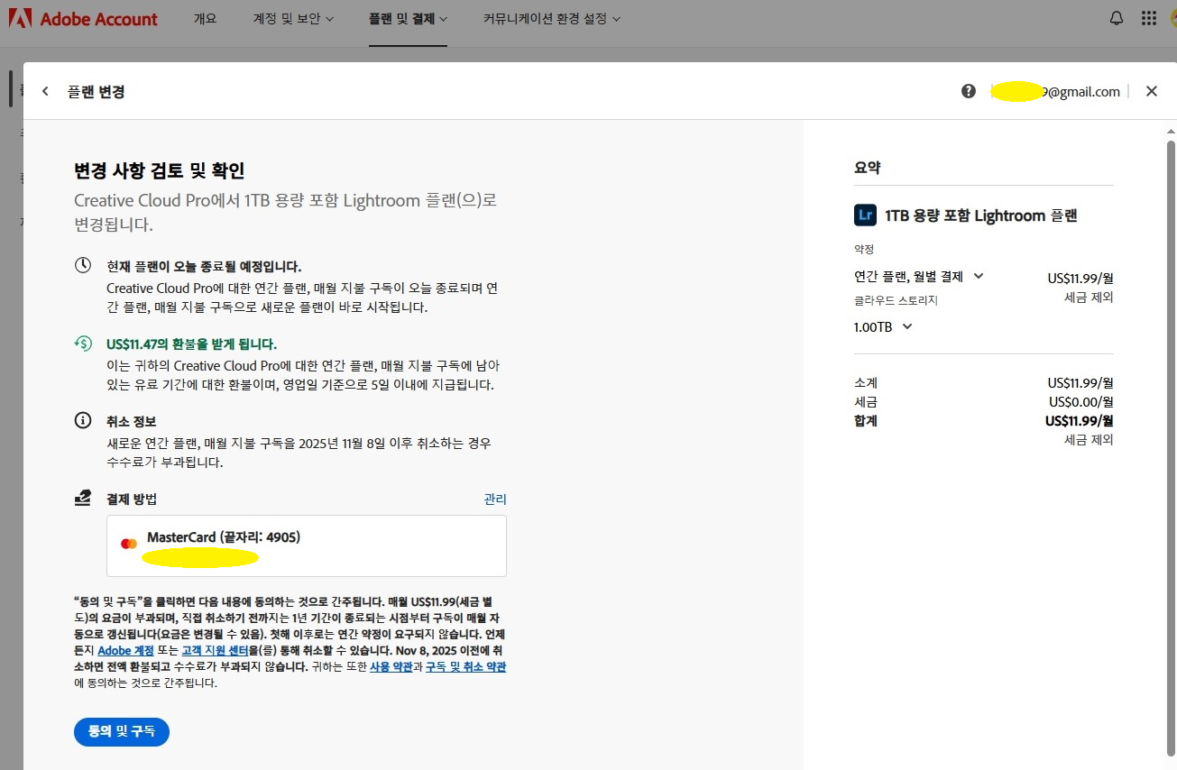
Task: Click the info icon beside 취소 정보
Action: pos(82,420)
